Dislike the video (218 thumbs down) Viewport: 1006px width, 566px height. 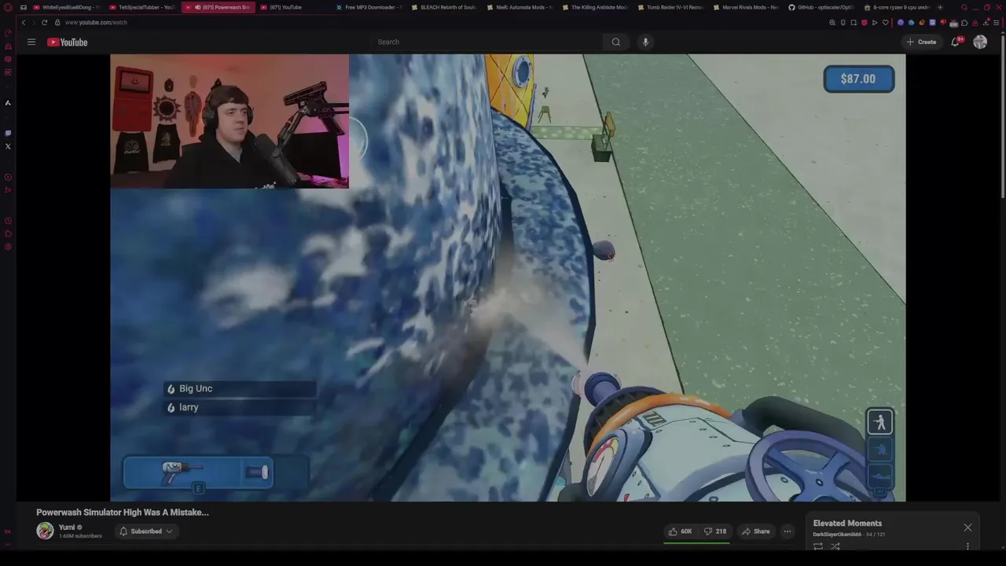[x=714, y=531]
